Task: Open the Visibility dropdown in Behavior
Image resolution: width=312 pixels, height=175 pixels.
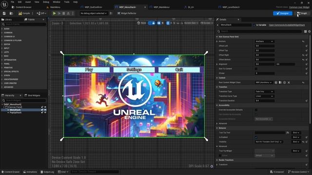Action: (269, 141)
